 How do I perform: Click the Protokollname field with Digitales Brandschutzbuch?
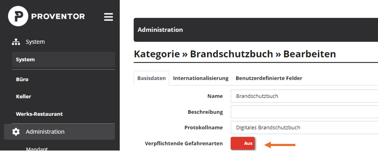(303, 128)
